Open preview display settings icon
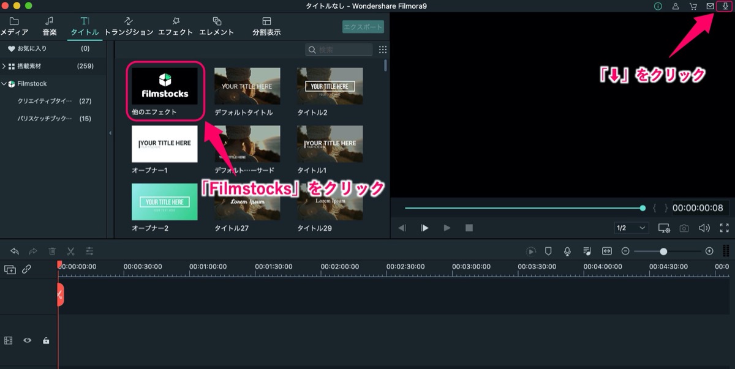This screenshot has height=369, width=735. tap(664, 228)
